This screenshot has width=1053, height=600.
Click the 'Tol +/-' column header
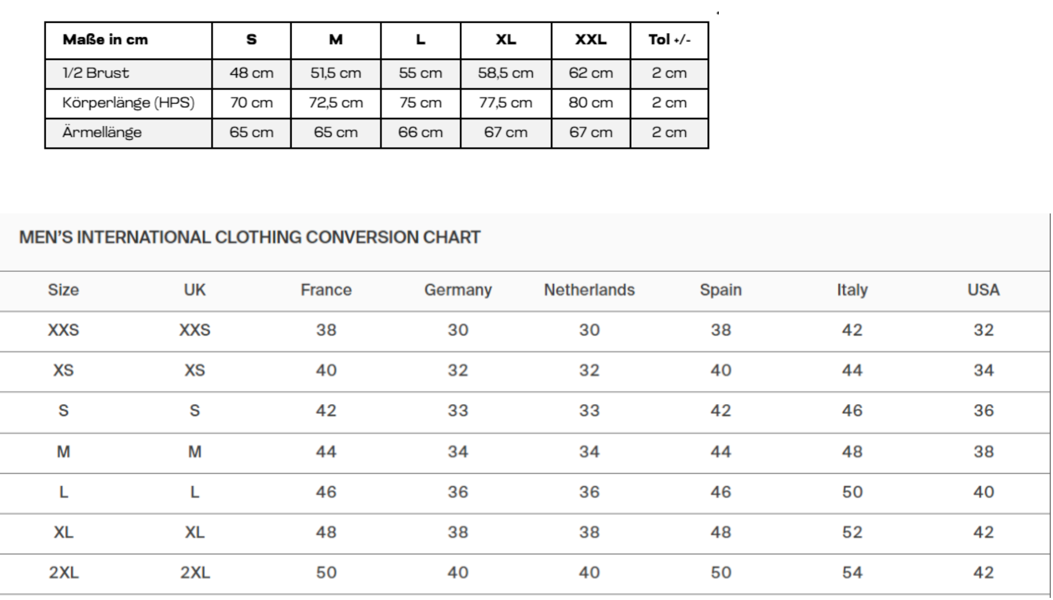coord(669,40)
